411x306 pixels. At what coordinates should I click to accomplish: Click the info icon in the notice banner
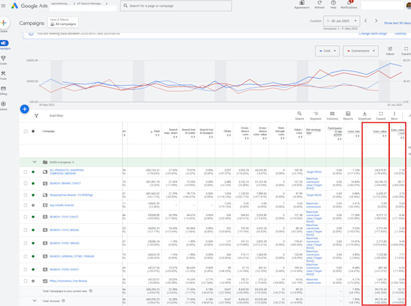(x=31, y=33)
